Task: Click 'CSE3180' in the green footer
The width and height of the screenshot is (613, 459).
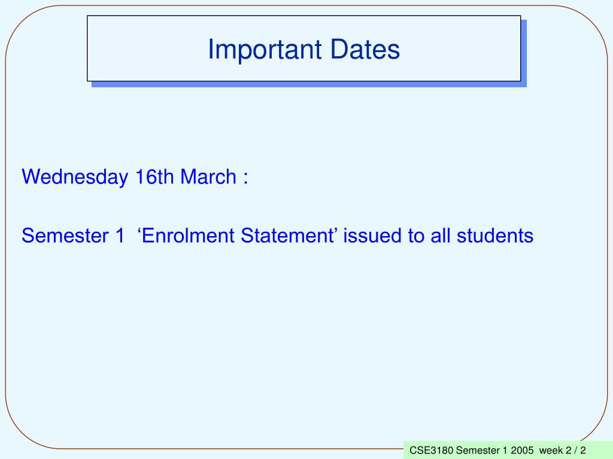Action: pyautogui.click(x=431, y=451)
